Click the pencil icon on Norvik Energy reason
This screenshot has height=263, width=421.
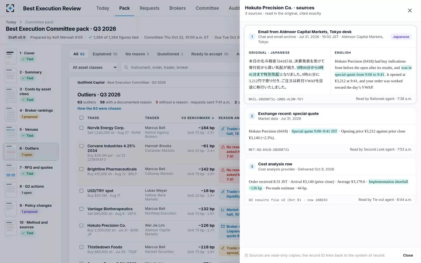pyautogui.click(x=223, y=129)
